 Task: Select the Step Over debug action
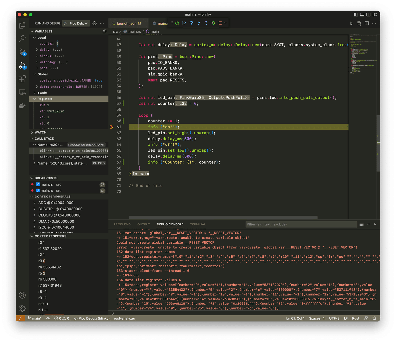(191, 23)
